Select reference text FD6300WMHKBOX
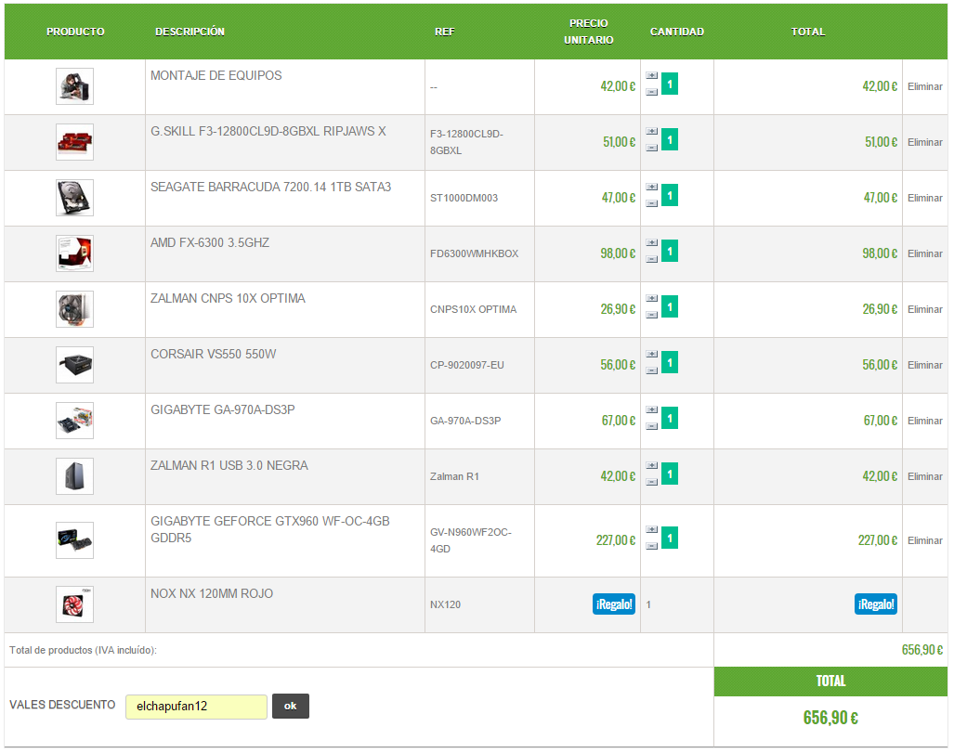954x753 pixels. tap(474, 253)
